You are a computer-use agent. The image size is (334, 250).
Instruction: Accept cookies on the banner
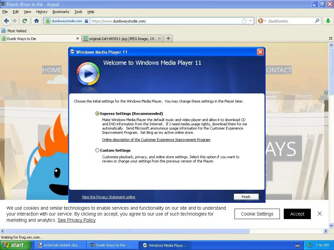[297, 214]
